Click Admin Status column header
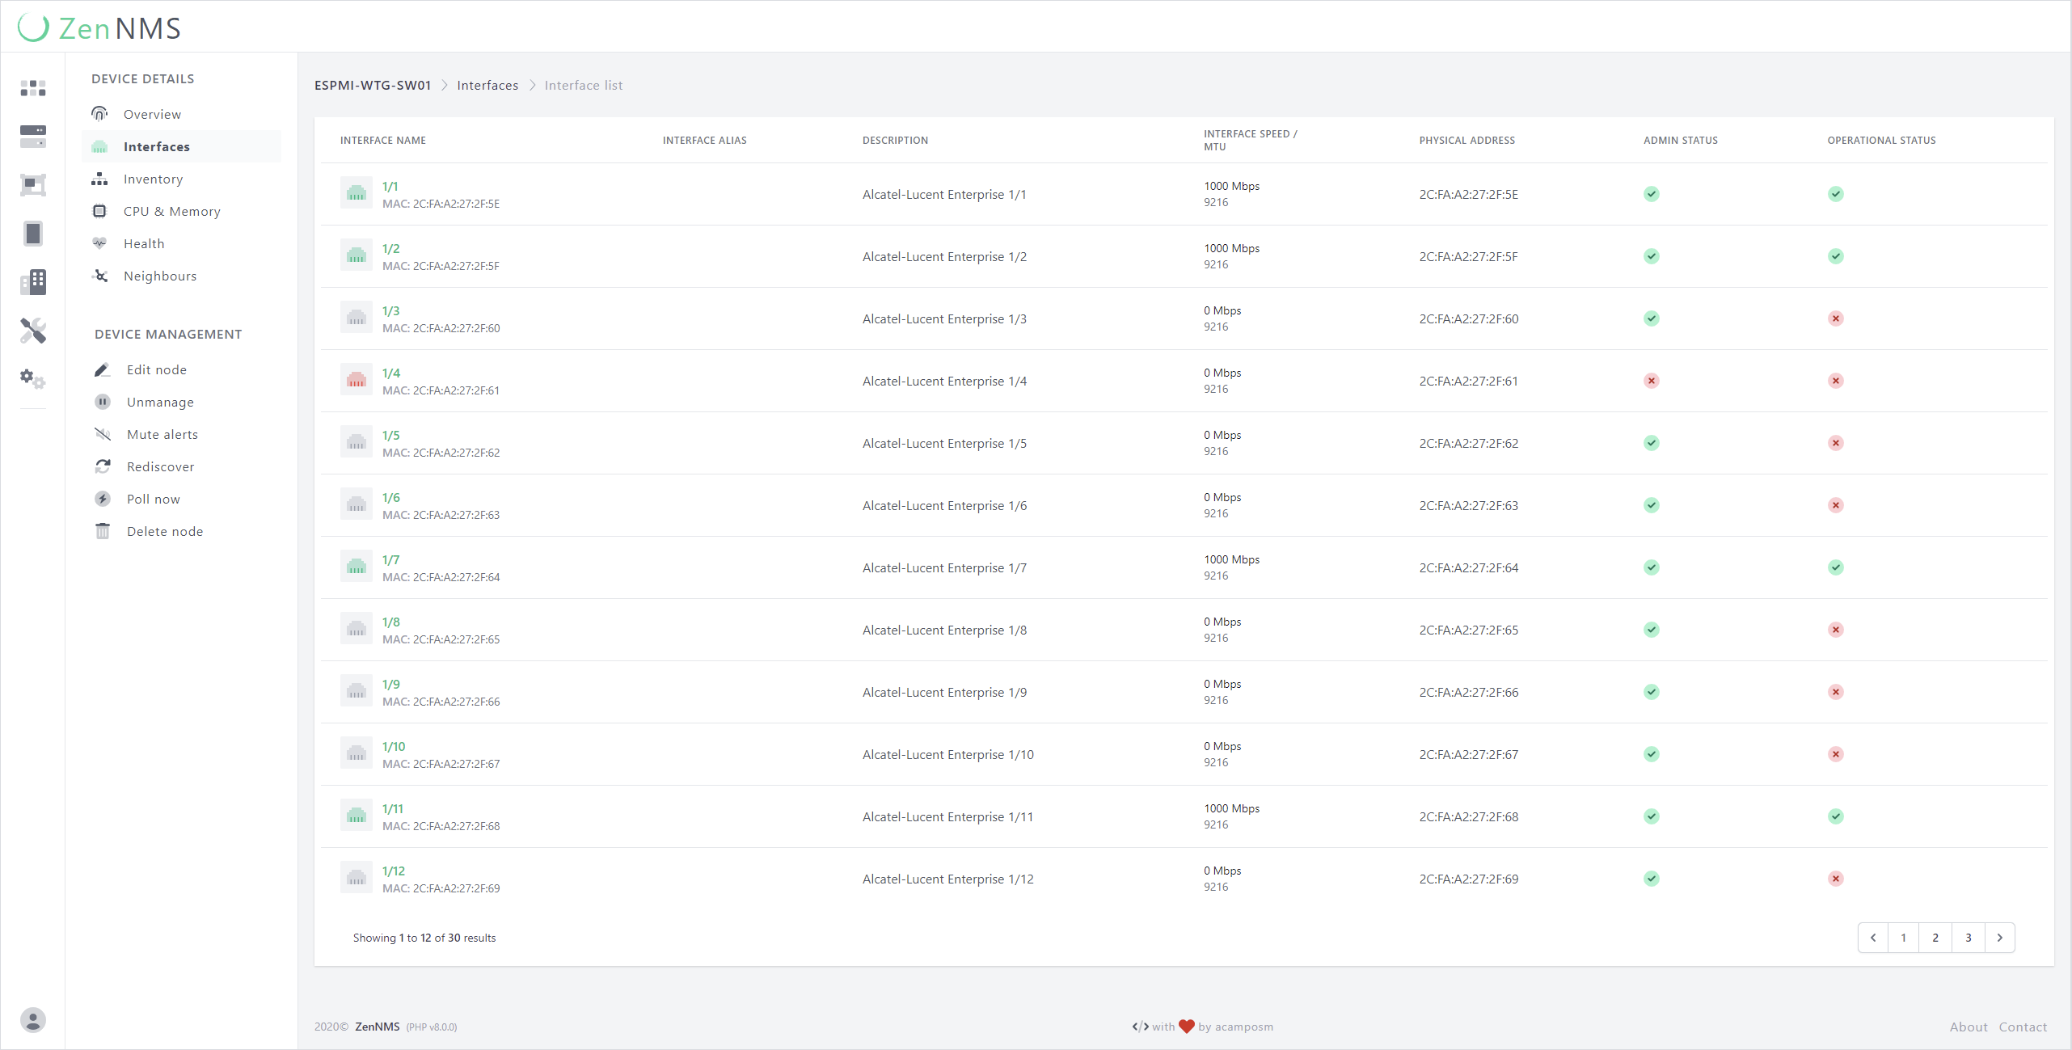The image size is (2072, 1050). click(1681, 141)
